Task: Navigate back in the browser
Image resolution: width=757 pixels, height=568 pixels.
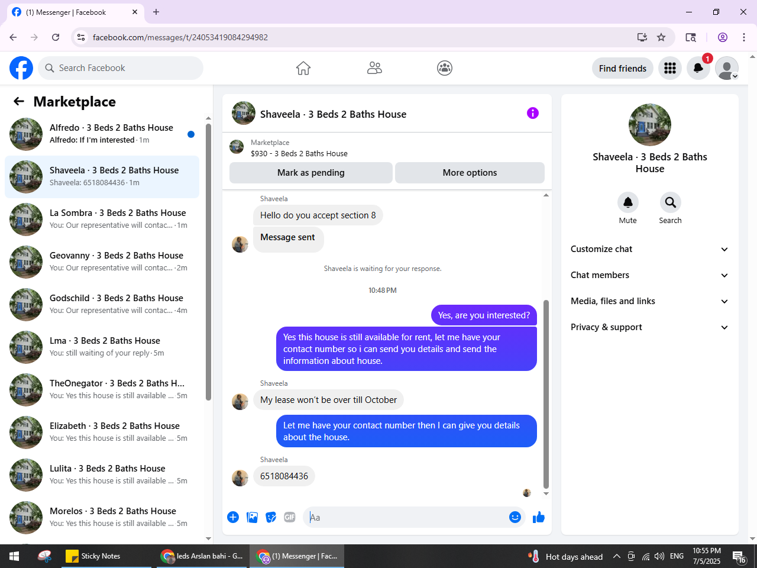Action: click(x=13, y=37)
